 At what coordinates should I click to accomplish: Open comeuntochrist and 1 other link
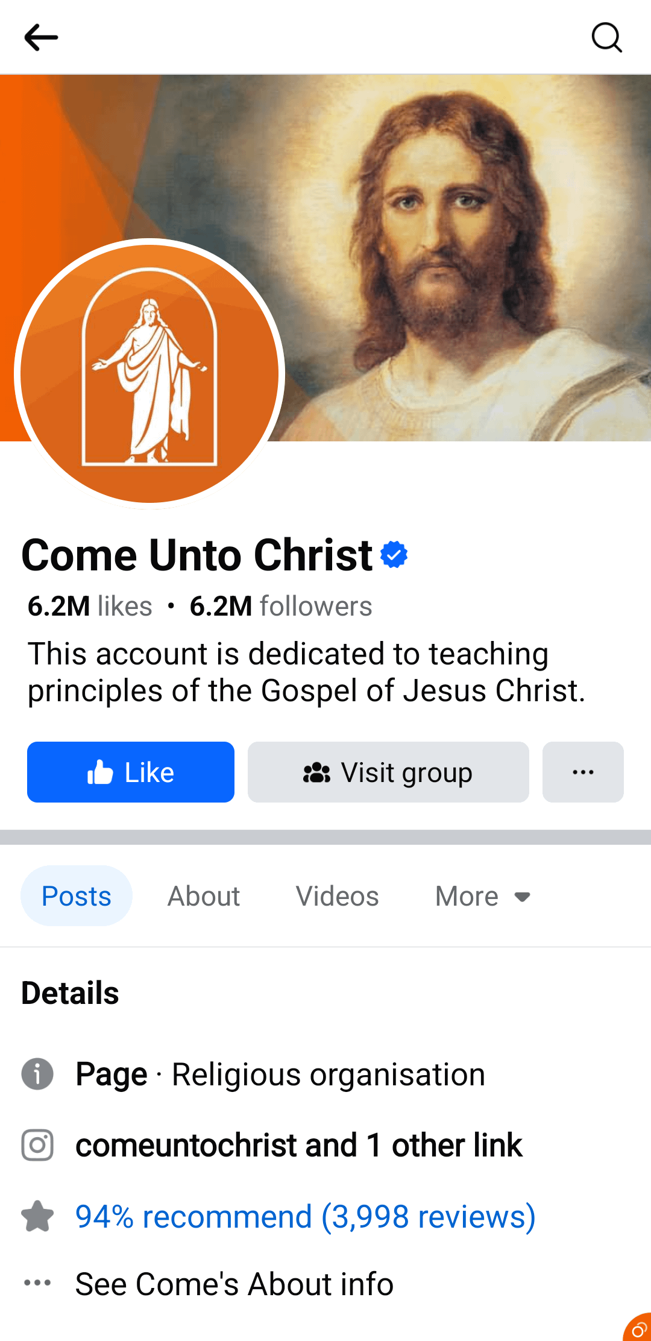click(298, 1145)
